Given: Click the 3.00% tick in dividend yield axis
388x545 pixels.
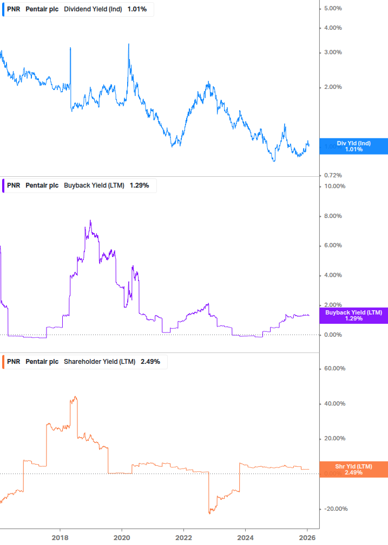Looking at the screenshot, I should click(x=333, y=53).
